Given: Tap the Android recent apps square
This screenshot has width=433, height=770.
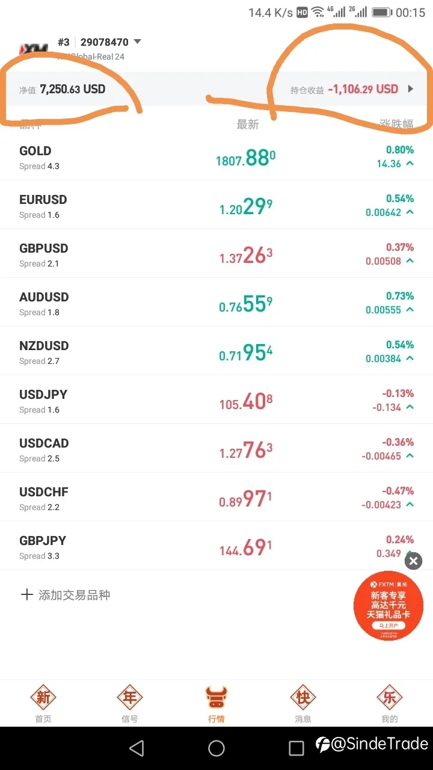Looking at the screenshot, I should tap(296, 748).
